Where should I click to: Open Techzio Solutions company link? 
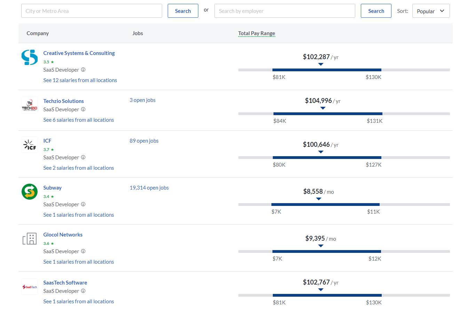click(x=63, y=101)
